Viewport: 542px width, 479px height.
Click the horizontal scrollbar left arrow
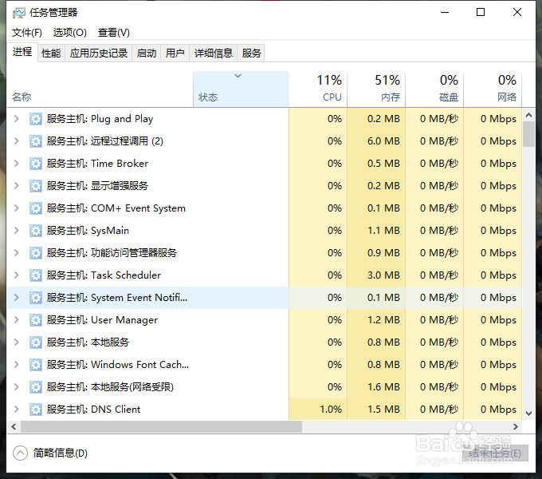click(x=14, y=427)
